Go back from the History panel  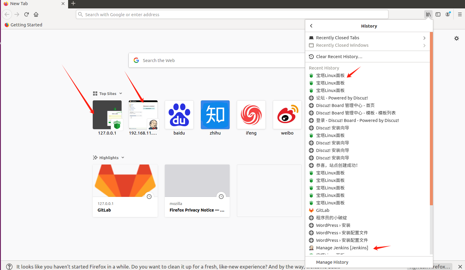[x=311, y=26]
